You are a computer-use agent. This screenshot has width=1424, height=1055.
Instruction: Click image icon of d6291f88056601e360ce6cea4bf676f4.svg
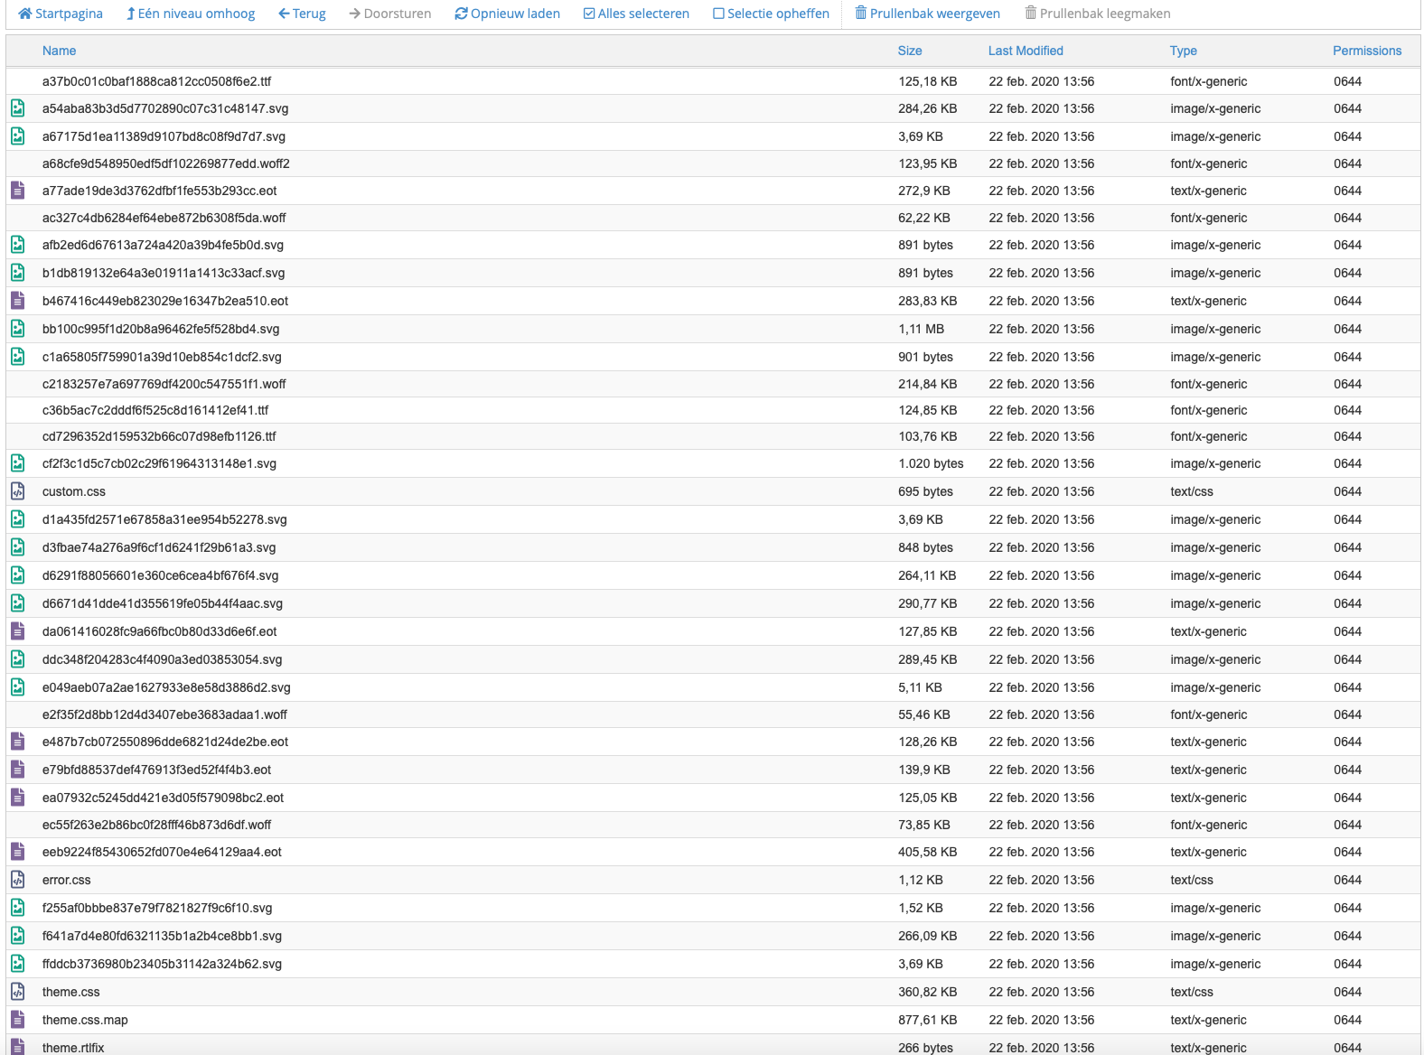[x=17, y=575]
